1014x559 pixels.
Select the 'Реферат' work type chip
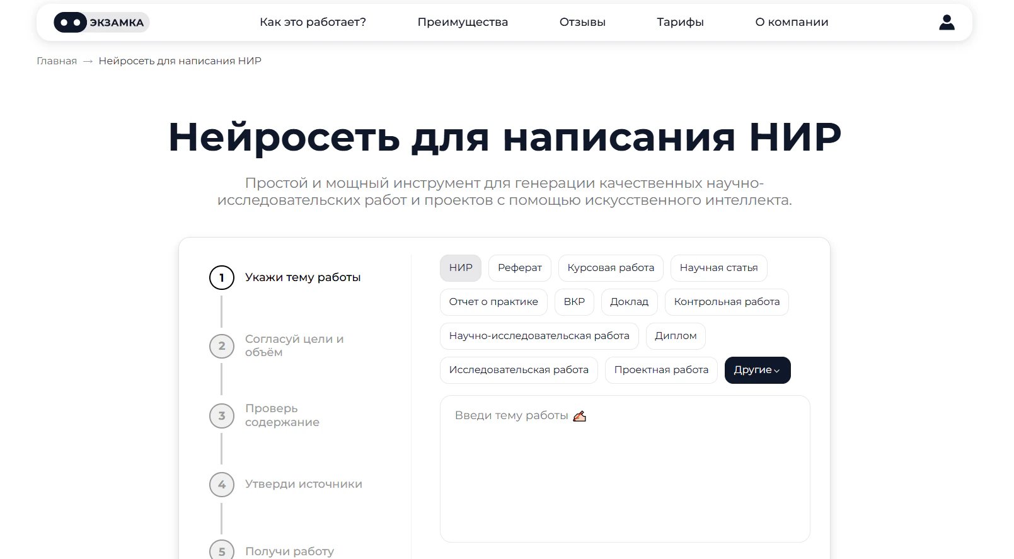coord(520,268)
